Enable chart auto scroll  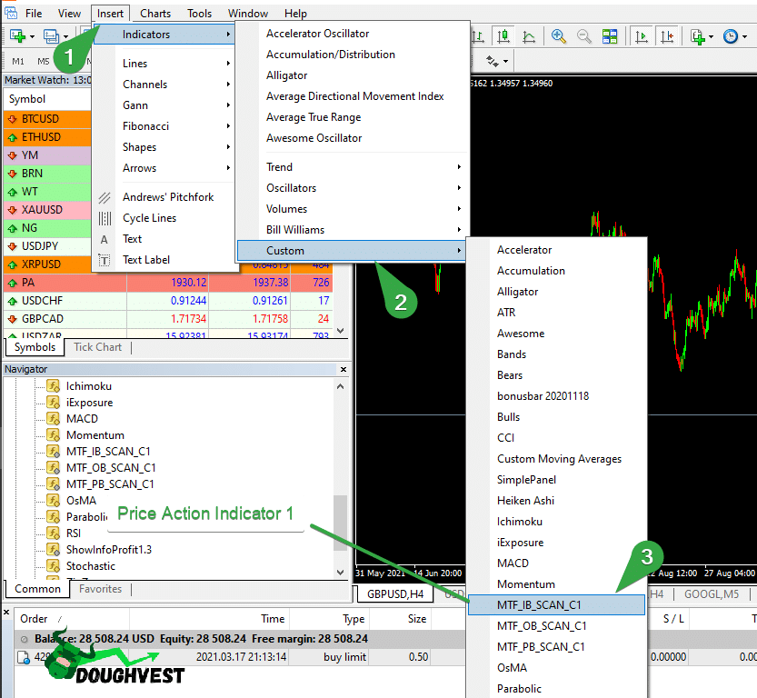click(641, 36)
